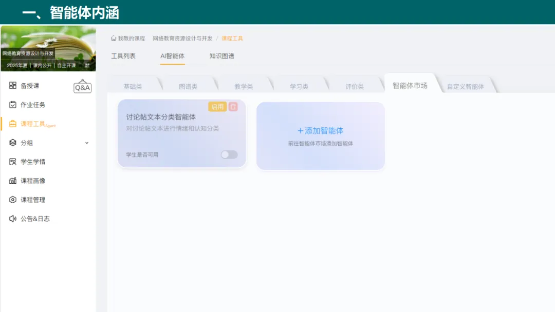Click the 课程画像 chart icon

coord(13,181)
